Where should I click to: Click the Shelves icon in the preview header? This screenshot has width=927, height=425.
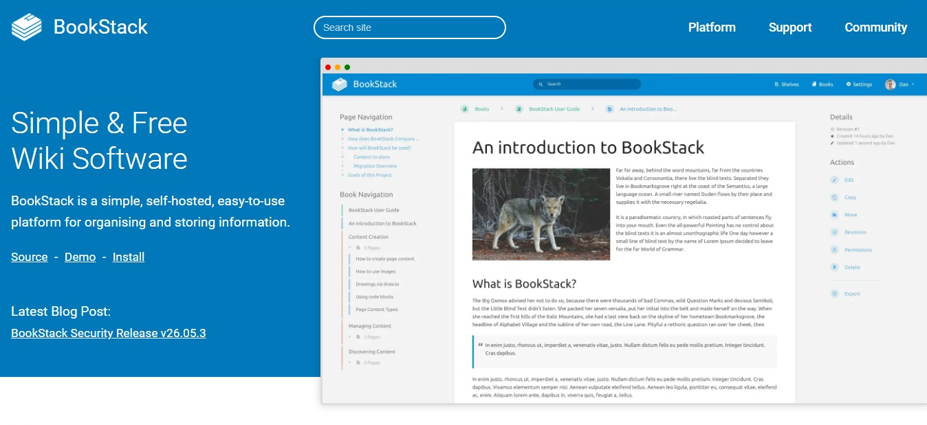point(776,84)
